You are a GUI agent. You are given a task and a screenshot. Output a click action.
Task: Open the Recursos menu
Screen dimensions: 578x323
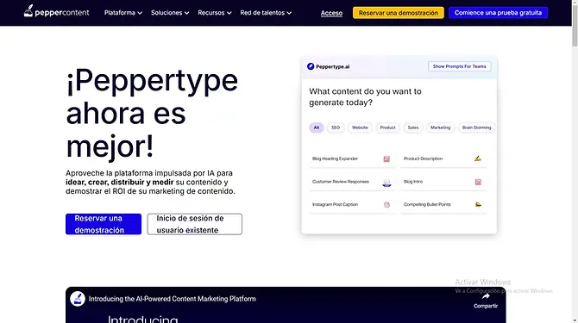click(215, 13)
